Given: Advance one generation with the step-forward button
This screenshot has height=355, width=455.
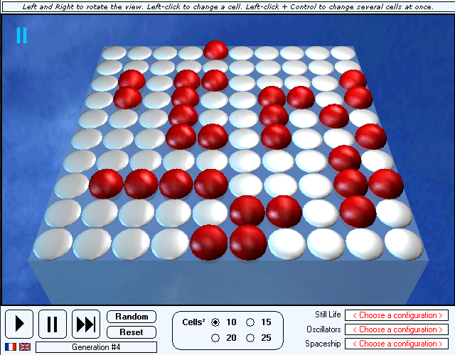Looking at the screenshot, I should (x=86, y=324).
